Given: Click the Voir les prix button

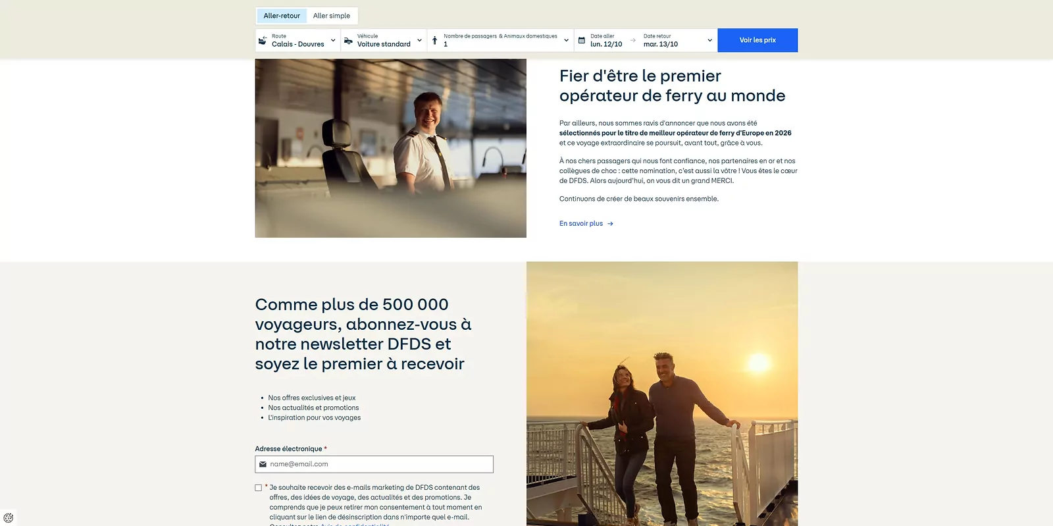Looking at the screenshot, I should tap(758, 40).
